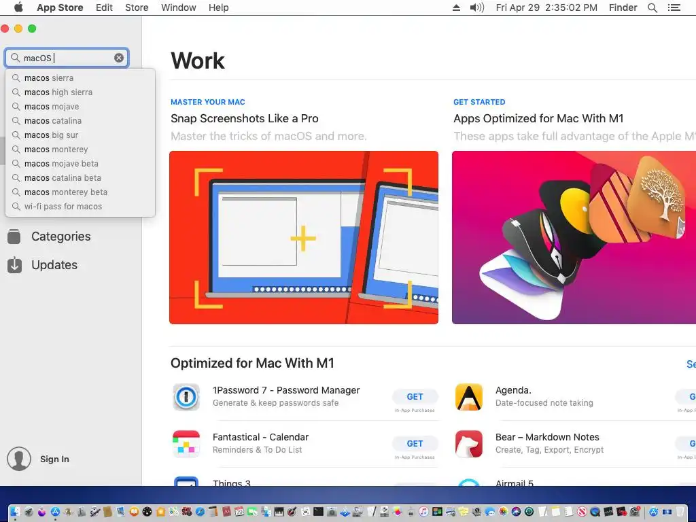Choose the 'macos high sierra' suggestion
696x522 pixels.
pyautogui.click(x=80, y=92)
